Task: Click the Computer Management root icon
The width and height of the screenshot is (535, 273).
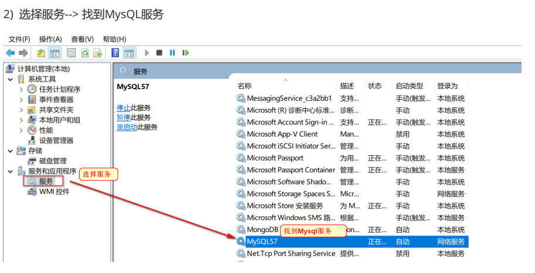Action: pos(11,69)
